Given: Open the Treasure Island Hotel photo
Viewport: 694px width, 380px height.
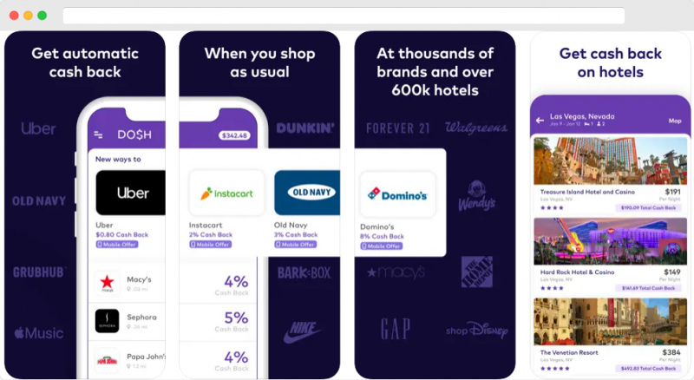Looking at the screenshot, I should (x=611, y=161).
